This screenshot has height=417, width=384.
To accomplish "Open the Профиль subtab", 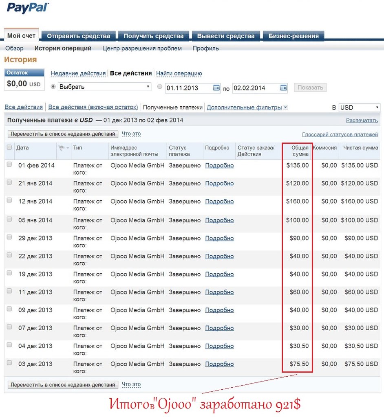I will click(205, 48).
